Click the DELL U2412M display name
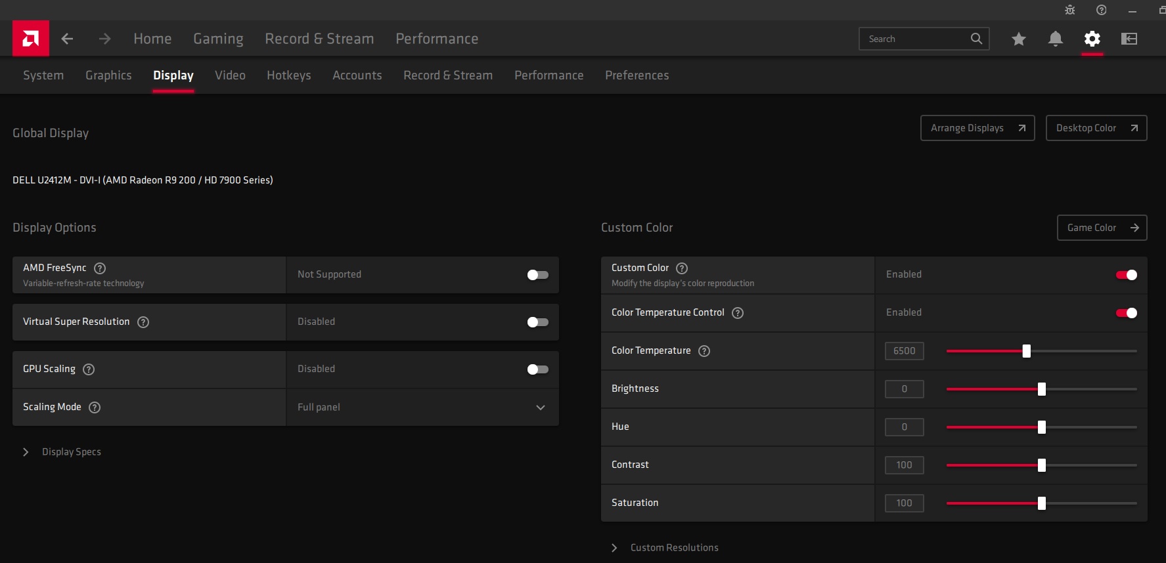This screenshot has height=563, width=1166. [143, 180]
